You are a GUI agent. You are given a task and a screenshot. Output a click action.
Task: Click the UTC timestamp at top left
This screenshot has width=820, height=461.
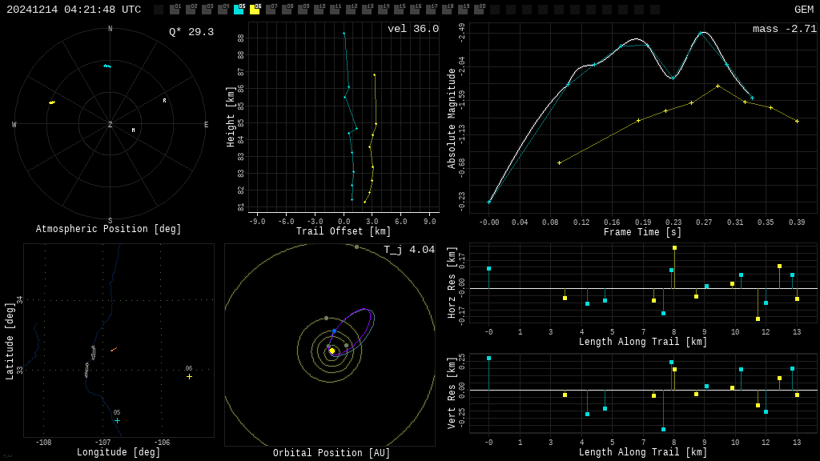pyautogui.click(x=74, y=10)
